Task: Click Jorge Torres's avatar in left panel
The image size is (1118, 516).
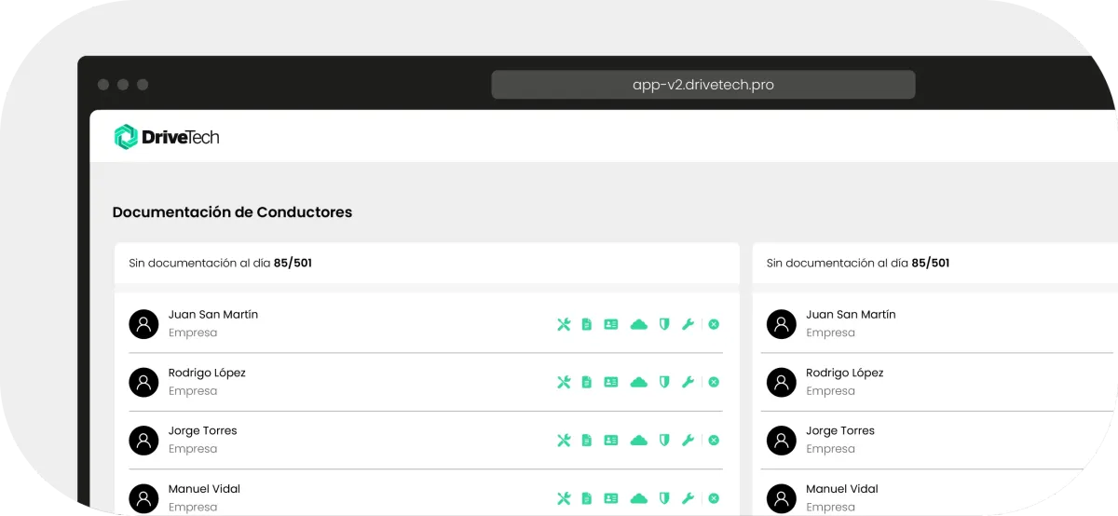Action: (x=143, y=440)
